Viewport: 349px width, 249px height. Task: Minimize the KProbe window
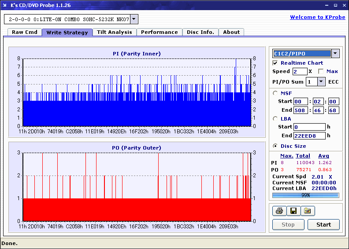coord(326,5)
